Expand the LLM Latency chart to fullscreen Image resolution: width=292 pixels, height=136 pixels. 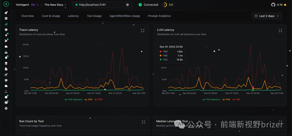click(280, 31)
